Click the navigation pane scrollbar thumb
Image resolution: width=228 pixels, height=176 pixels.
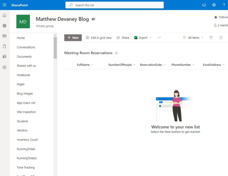click(55, 47)
